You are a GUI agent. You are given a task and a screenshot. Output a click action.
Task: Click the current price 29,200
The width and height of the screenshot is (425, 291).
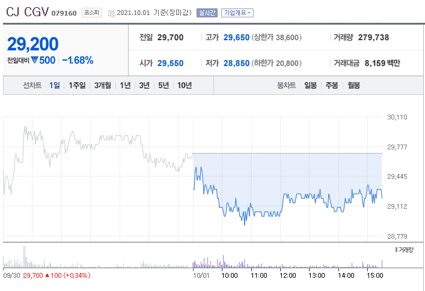tap(33, 44)
